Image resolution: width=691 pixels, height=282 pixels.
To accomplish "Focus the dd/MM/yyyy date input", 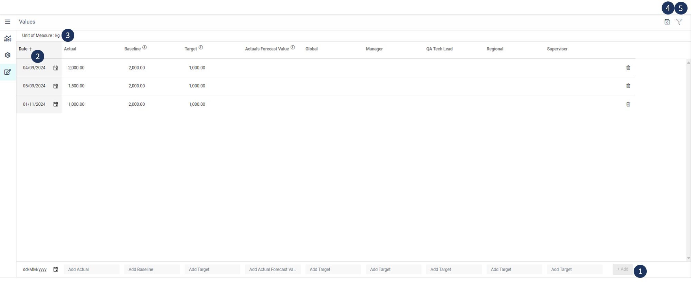I will (x=35, y=270).
